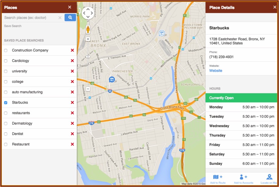This screenshot has height=187, width=279.
Task: Check the university saved search
Action: tap(6, 71)
